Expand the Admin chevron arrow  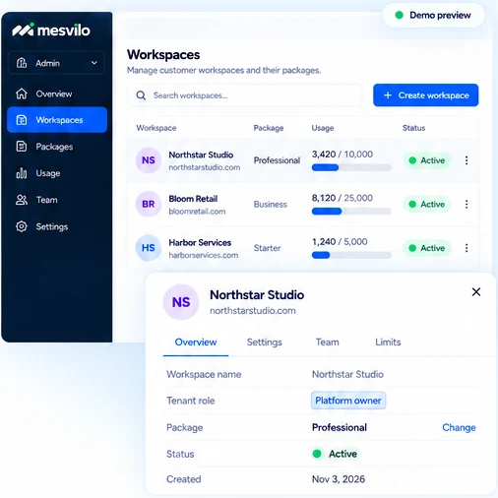point(94,63)
